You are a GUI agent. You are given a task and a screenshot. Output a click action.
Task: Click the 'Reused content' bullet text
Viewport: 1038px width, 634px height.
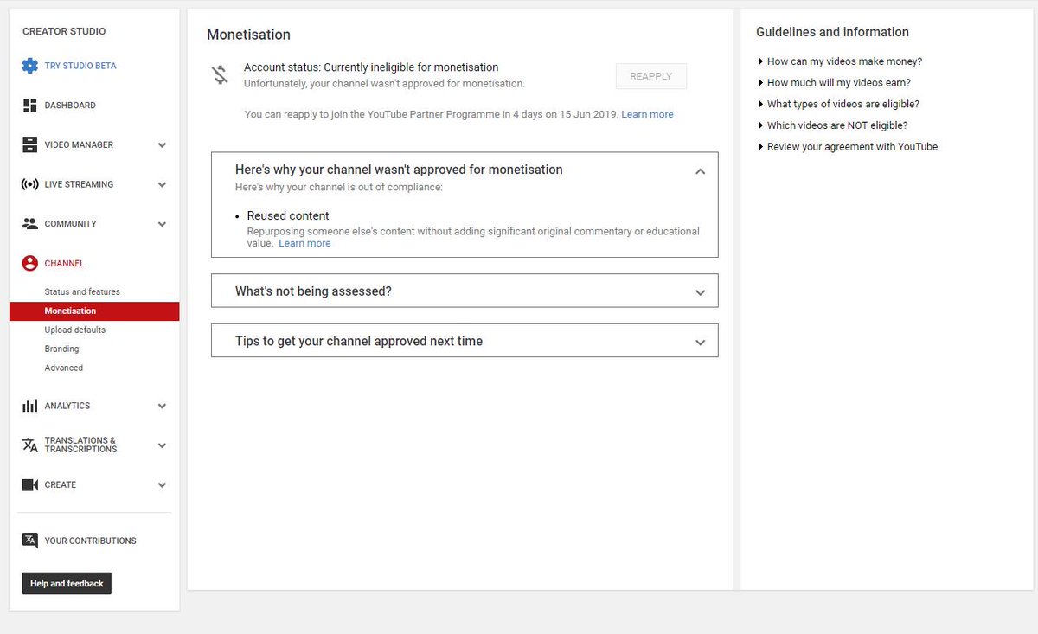pyautogui.click(x=288, y=216)
